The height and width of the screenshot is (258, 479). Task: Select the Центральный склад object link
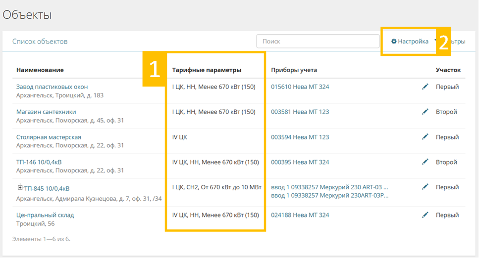(45, 215)
